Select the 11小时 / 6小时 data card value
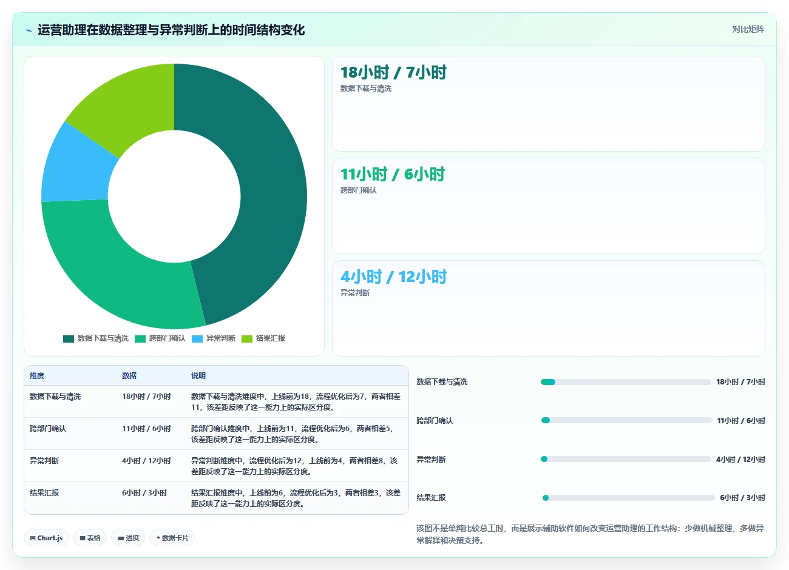The image size is (789, 570). 393,174
